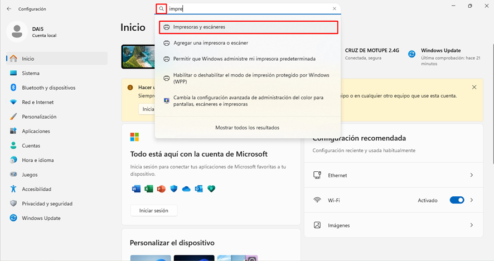Click the Outlook app icon
Image resolution: width=494 pixels, height=261 pixels.
(198, 189)
